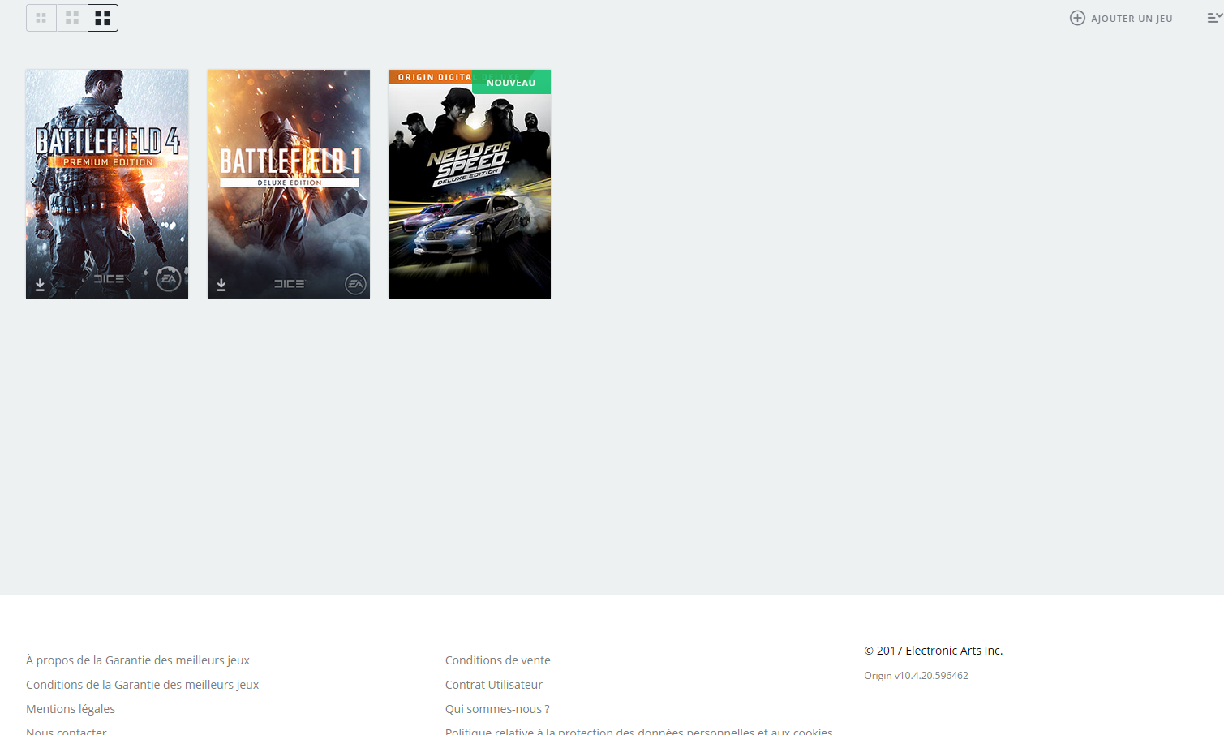Open À propos de la Garantie des meilleurs jeux
The image size is (1224, 735).
tap(138, 660)
